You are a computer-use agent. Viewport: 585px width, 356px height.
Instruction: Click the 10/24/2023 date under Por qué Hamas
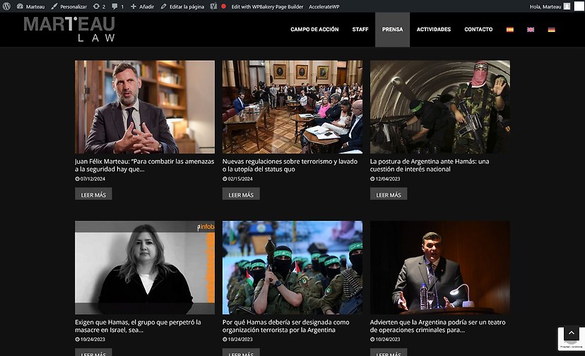[x=237, y=339]
